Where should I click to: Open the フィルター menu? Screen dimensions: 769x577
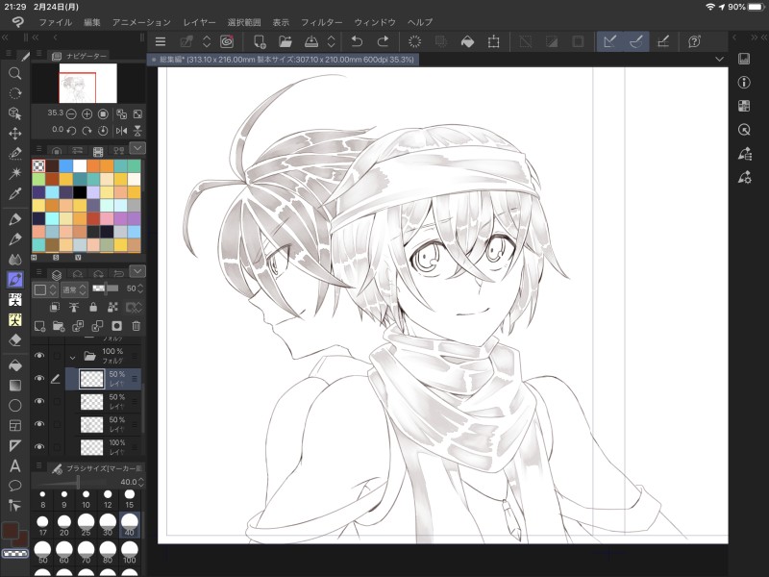click(x=321, y=21)
